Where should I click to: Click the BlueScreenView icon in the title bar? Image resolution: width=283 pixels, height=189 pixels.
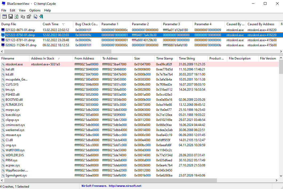(x=3, y=4)
